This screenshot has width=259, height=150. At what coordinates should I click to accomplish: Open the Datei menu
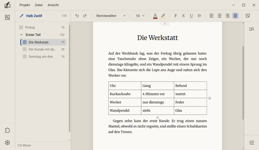click(x=39, y=5)
